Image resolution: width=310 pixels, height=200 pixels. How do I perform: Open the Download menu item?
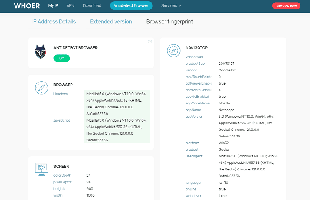pyautogui.click(x=92, y=6)
